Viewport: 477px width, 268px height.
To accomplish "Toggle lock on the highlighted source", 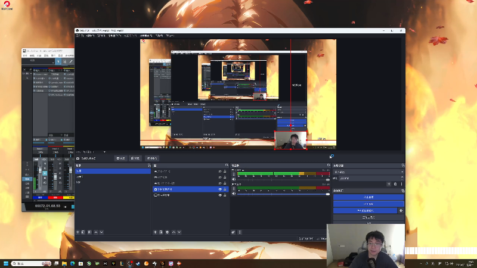I will [x=225, y=189].
